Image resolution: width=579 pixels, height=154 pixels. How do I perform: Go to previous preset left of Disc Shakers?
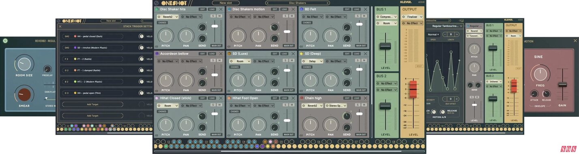click(267, 3)
